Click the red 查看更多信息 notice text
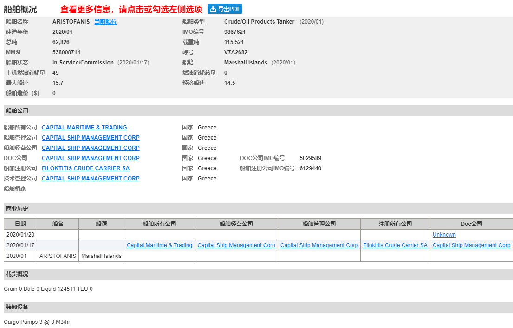 tap(131, 9)
